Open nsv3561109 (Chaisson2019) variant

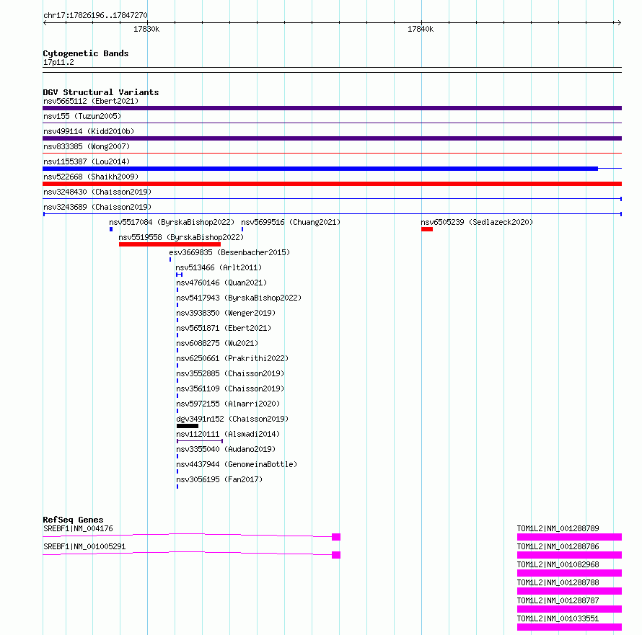click(x=230, y=388)
